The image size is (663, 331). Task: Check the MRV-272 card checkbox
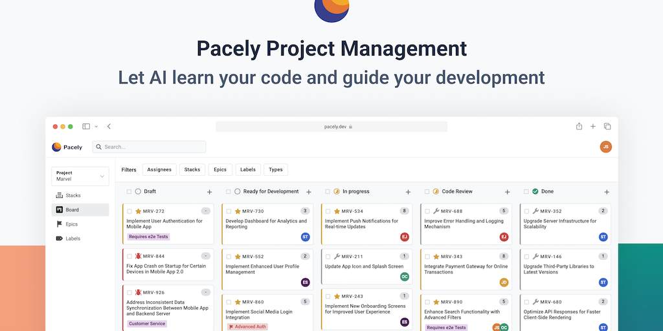129,211
